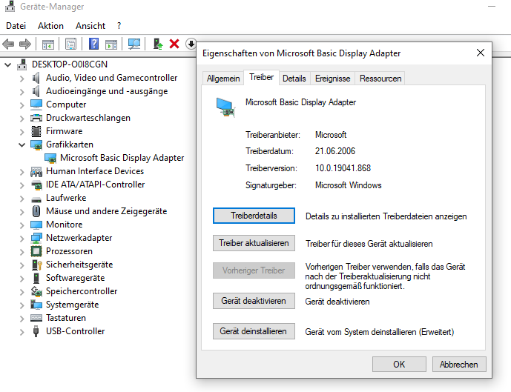
Task: Click the Treiberdetails button
Action: point(254,216)
